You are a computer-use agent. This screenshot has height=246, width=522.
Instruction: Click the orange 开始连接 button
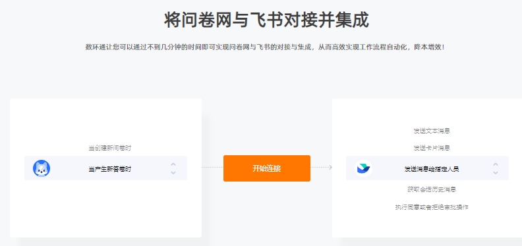pos(267,168)
